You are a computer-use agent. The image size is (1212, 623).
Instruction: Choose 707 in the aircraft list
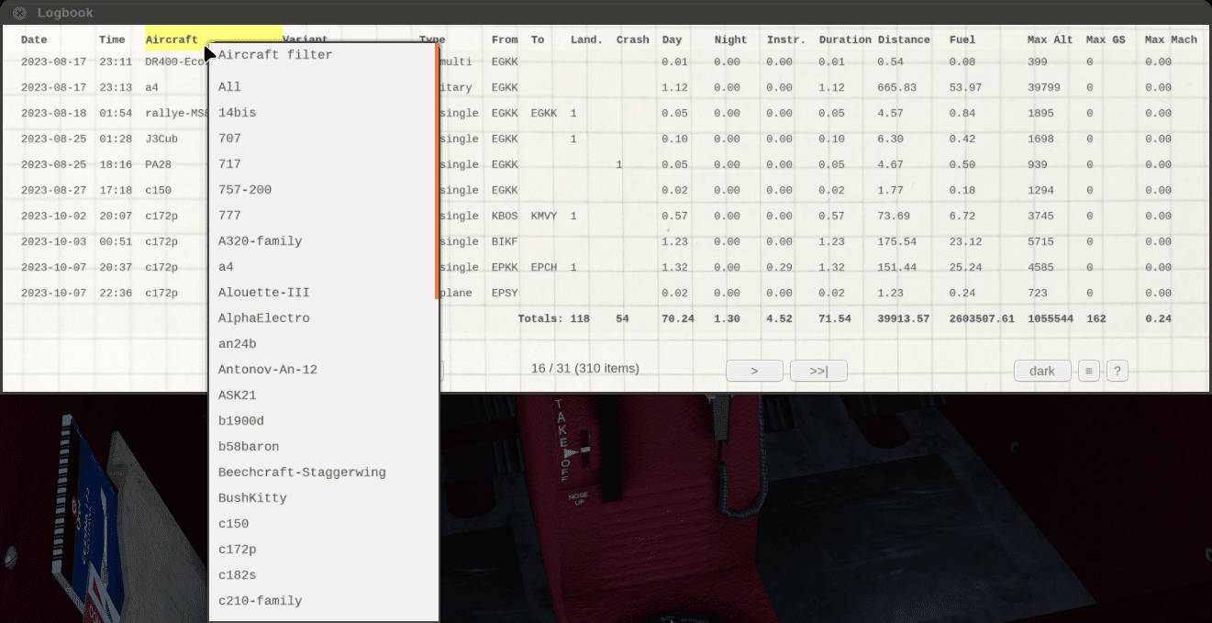323,138
